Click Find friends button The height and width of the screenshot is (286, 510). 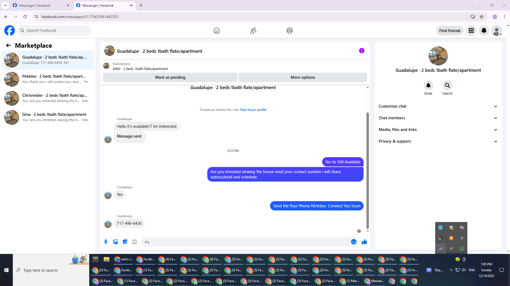(x=450, y=30)
